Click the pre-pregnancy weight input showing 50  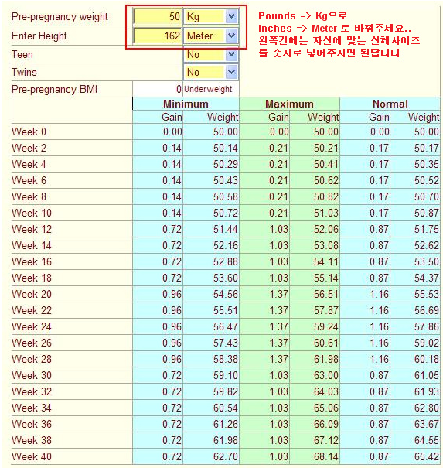[x=158, y=16]
